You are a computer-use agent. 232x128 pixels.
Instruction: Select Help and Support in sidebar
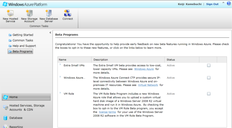(24, 46)
